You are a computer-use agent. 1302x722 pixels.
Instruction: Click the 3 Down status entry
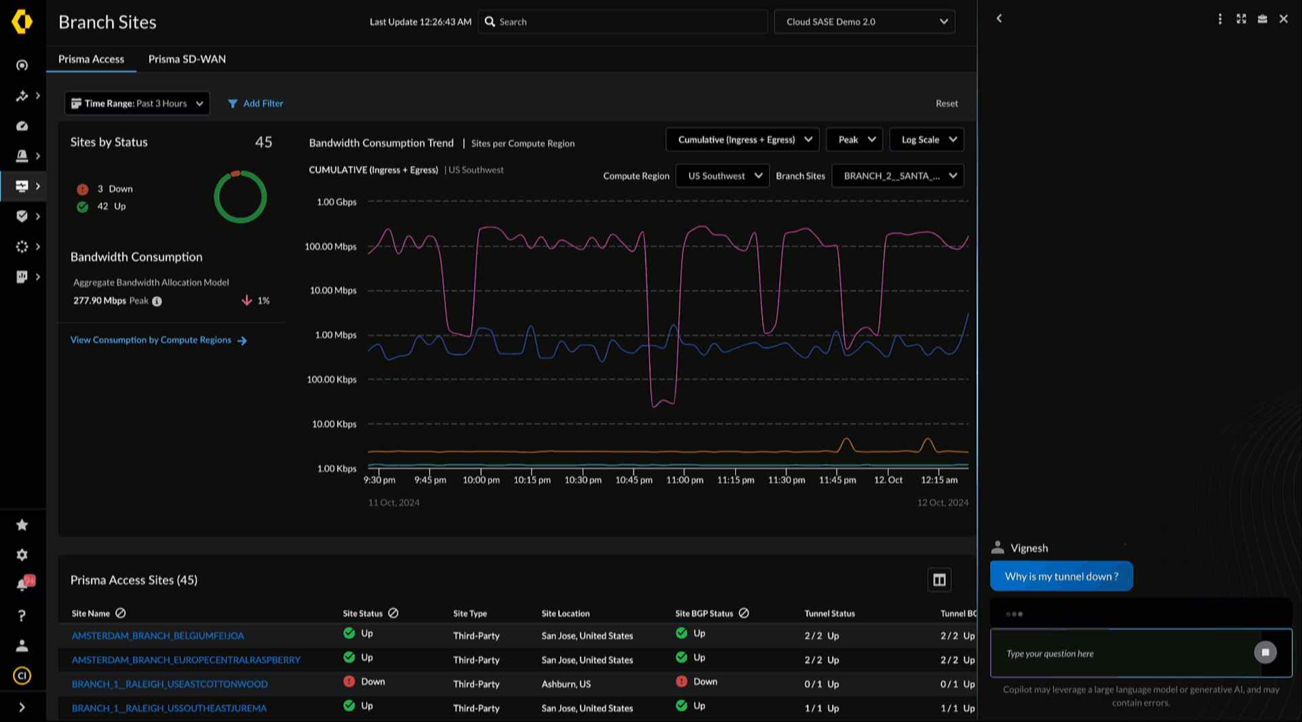105,189
